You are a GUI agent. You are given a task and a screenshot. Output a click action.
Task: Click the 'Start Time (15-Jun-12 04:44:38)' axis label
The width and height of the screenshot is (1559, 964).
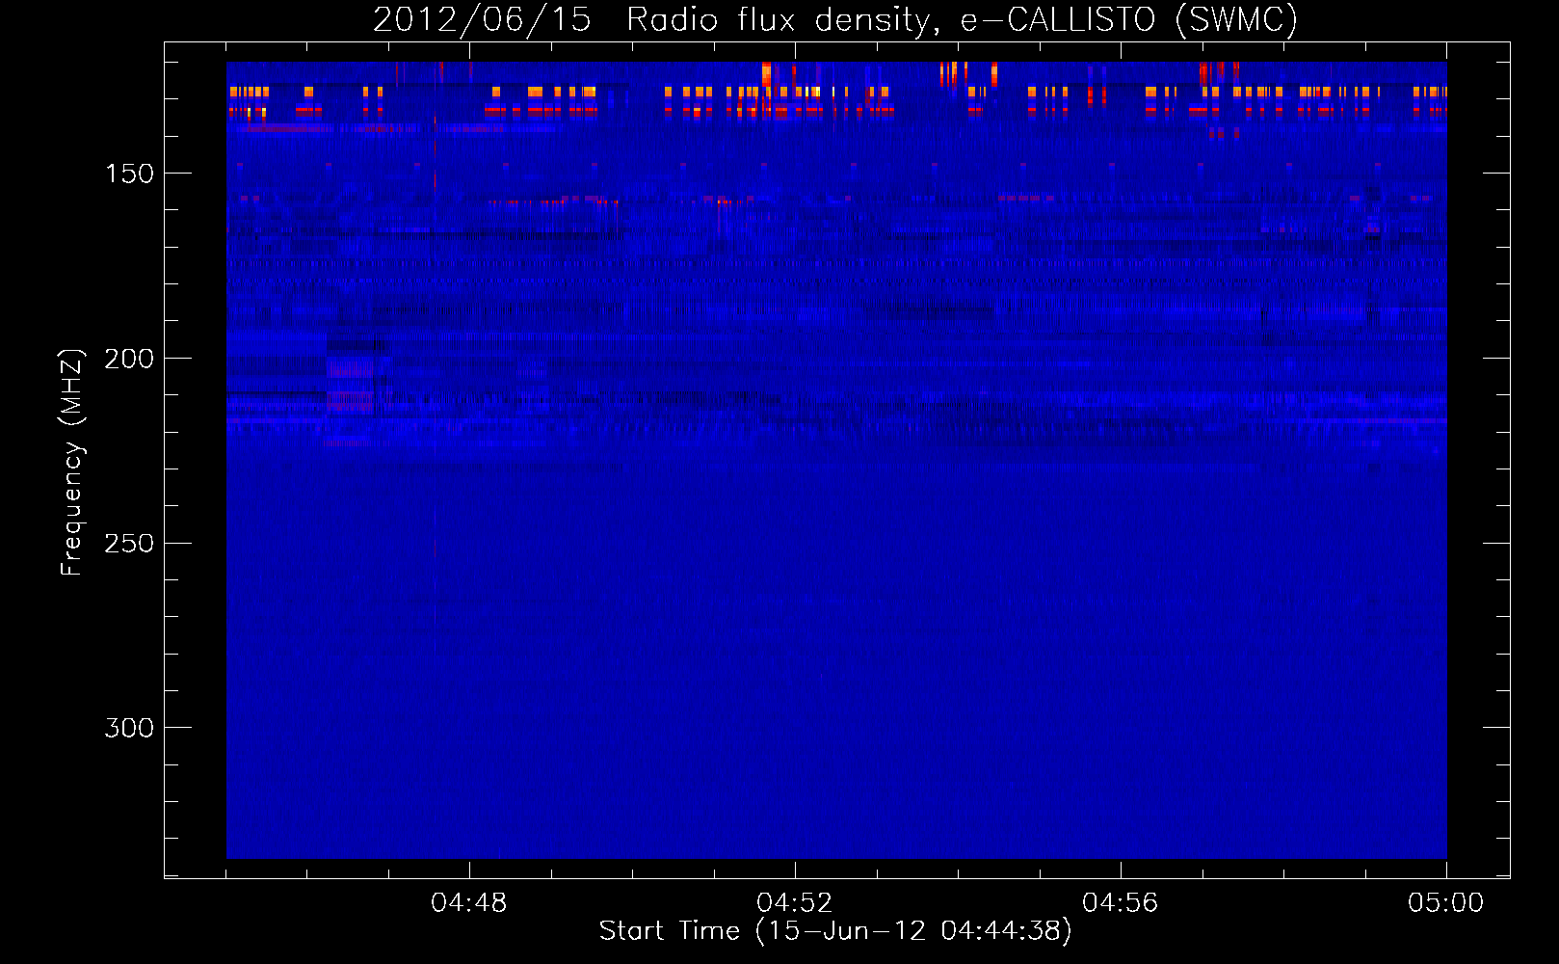point(835,931)
